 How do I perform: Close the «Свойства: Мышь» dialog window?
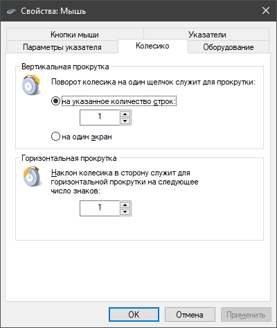[x=266, y=10]
